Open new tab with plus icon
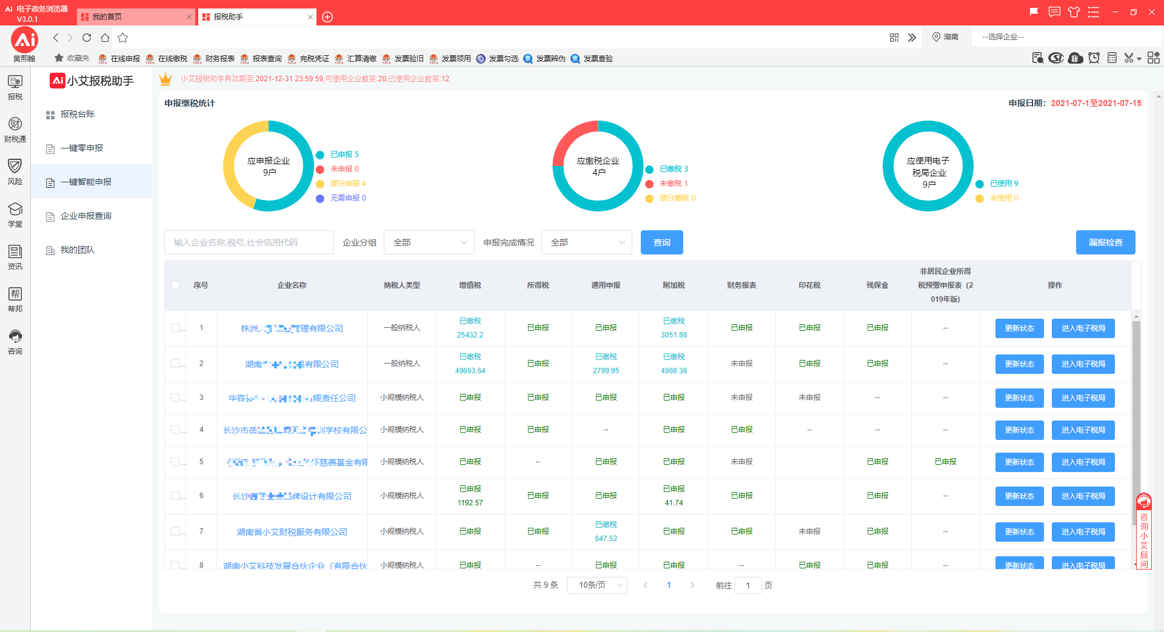This screenshot has width=1164, height=632. point(327,17)
